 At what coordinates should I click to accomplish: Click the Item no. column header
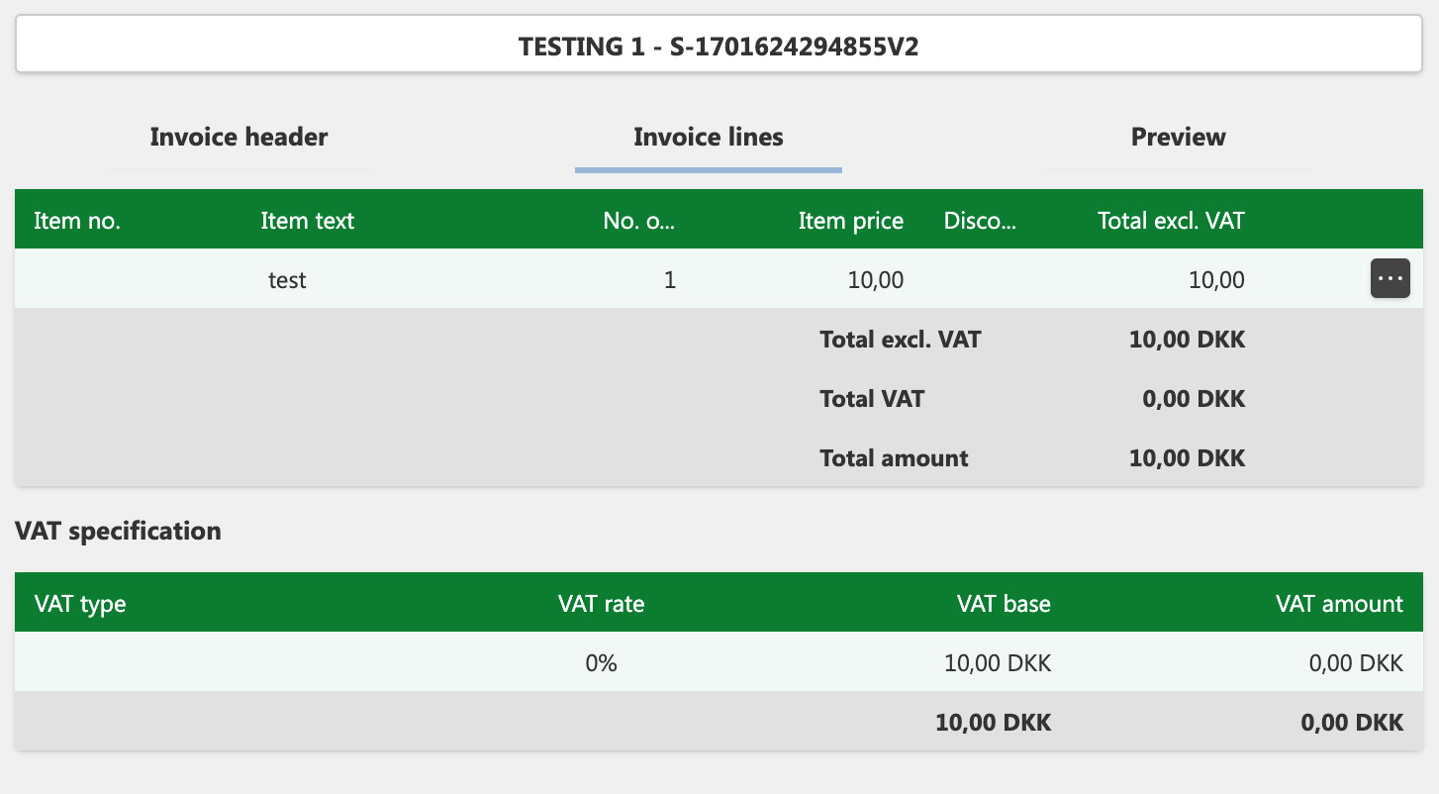coord(77,221)
